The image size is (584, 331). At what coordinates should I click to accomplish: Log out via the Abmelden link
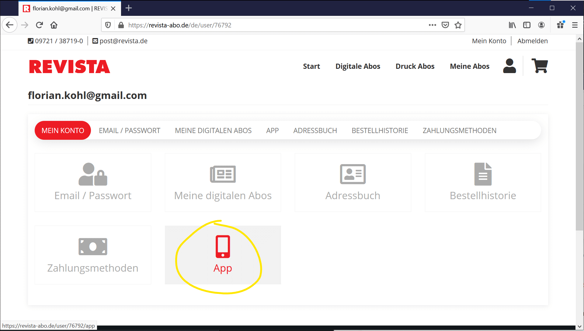point(533,41)
